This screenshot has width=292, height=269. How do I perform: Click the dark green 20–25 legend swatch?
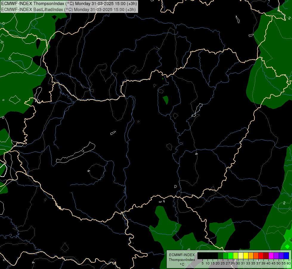click(x=220, y=256)
